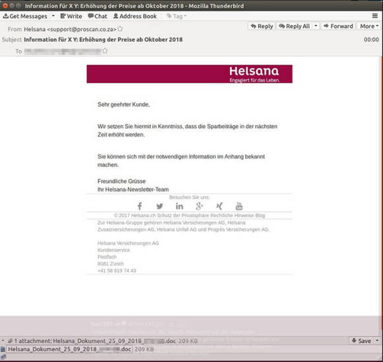Collapse the attachment pane toggle arrow
Screen dimensions: 383x362
3,340
